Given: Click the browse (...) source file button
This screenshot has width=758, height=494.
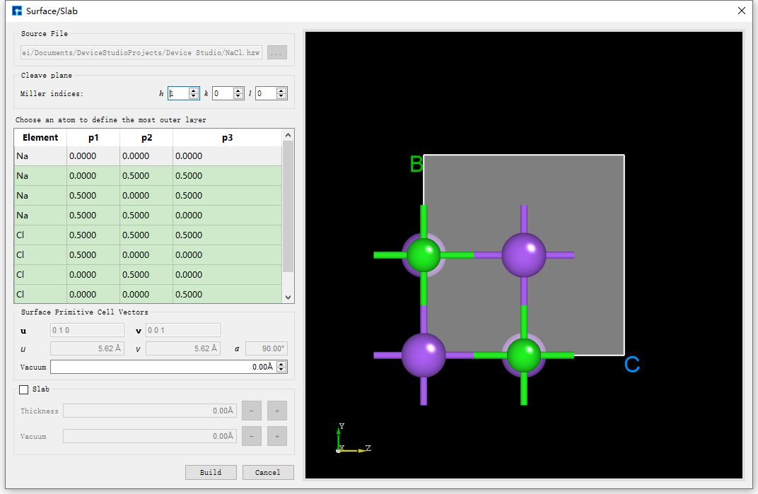Looking at the screenshot, I should click(x=277, y=52).
